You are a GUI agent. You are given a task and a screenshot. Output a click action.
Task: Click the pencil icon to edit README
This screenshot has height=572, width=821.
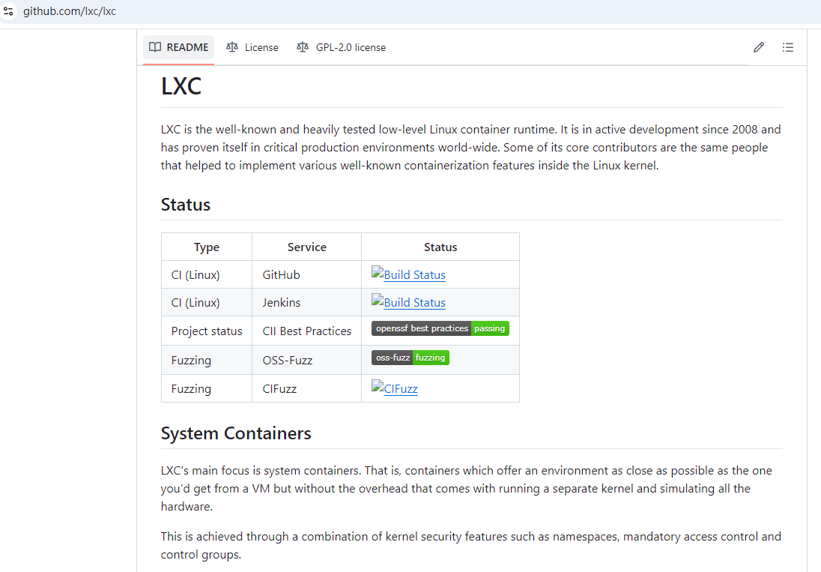pos(759,47)
